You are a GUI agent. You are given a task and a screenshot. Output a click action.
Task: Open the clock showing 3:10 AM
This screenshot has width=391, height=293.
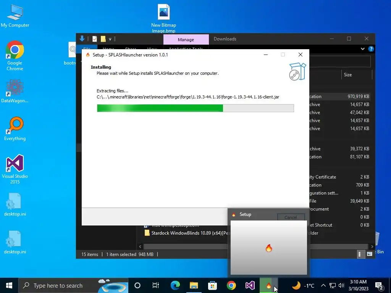click(x=358, y=285)
